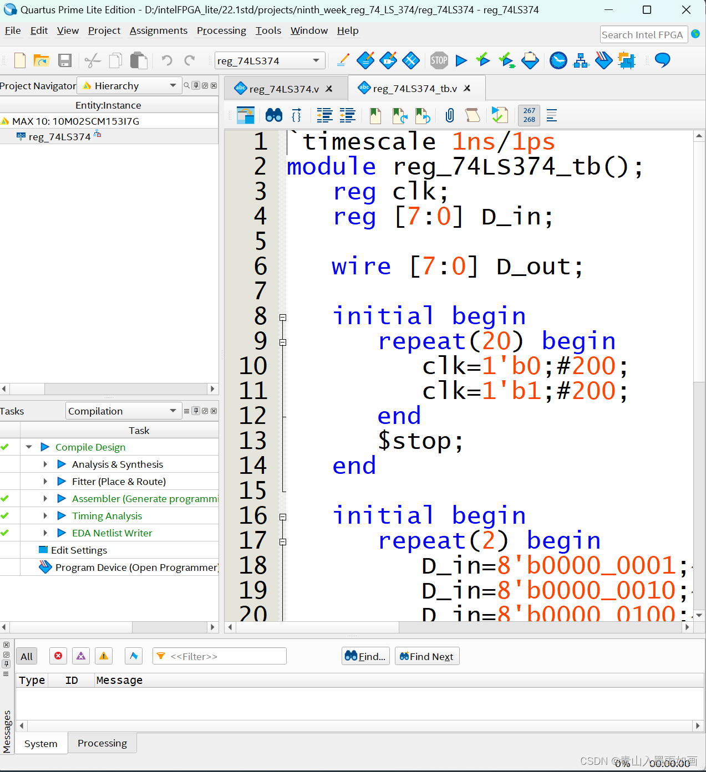
Task: Open the Programmer icon in main toolbar
Action: 604,60
